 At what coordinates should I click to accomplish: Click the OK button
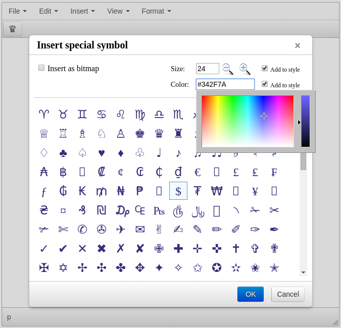[x=251, y=294]
